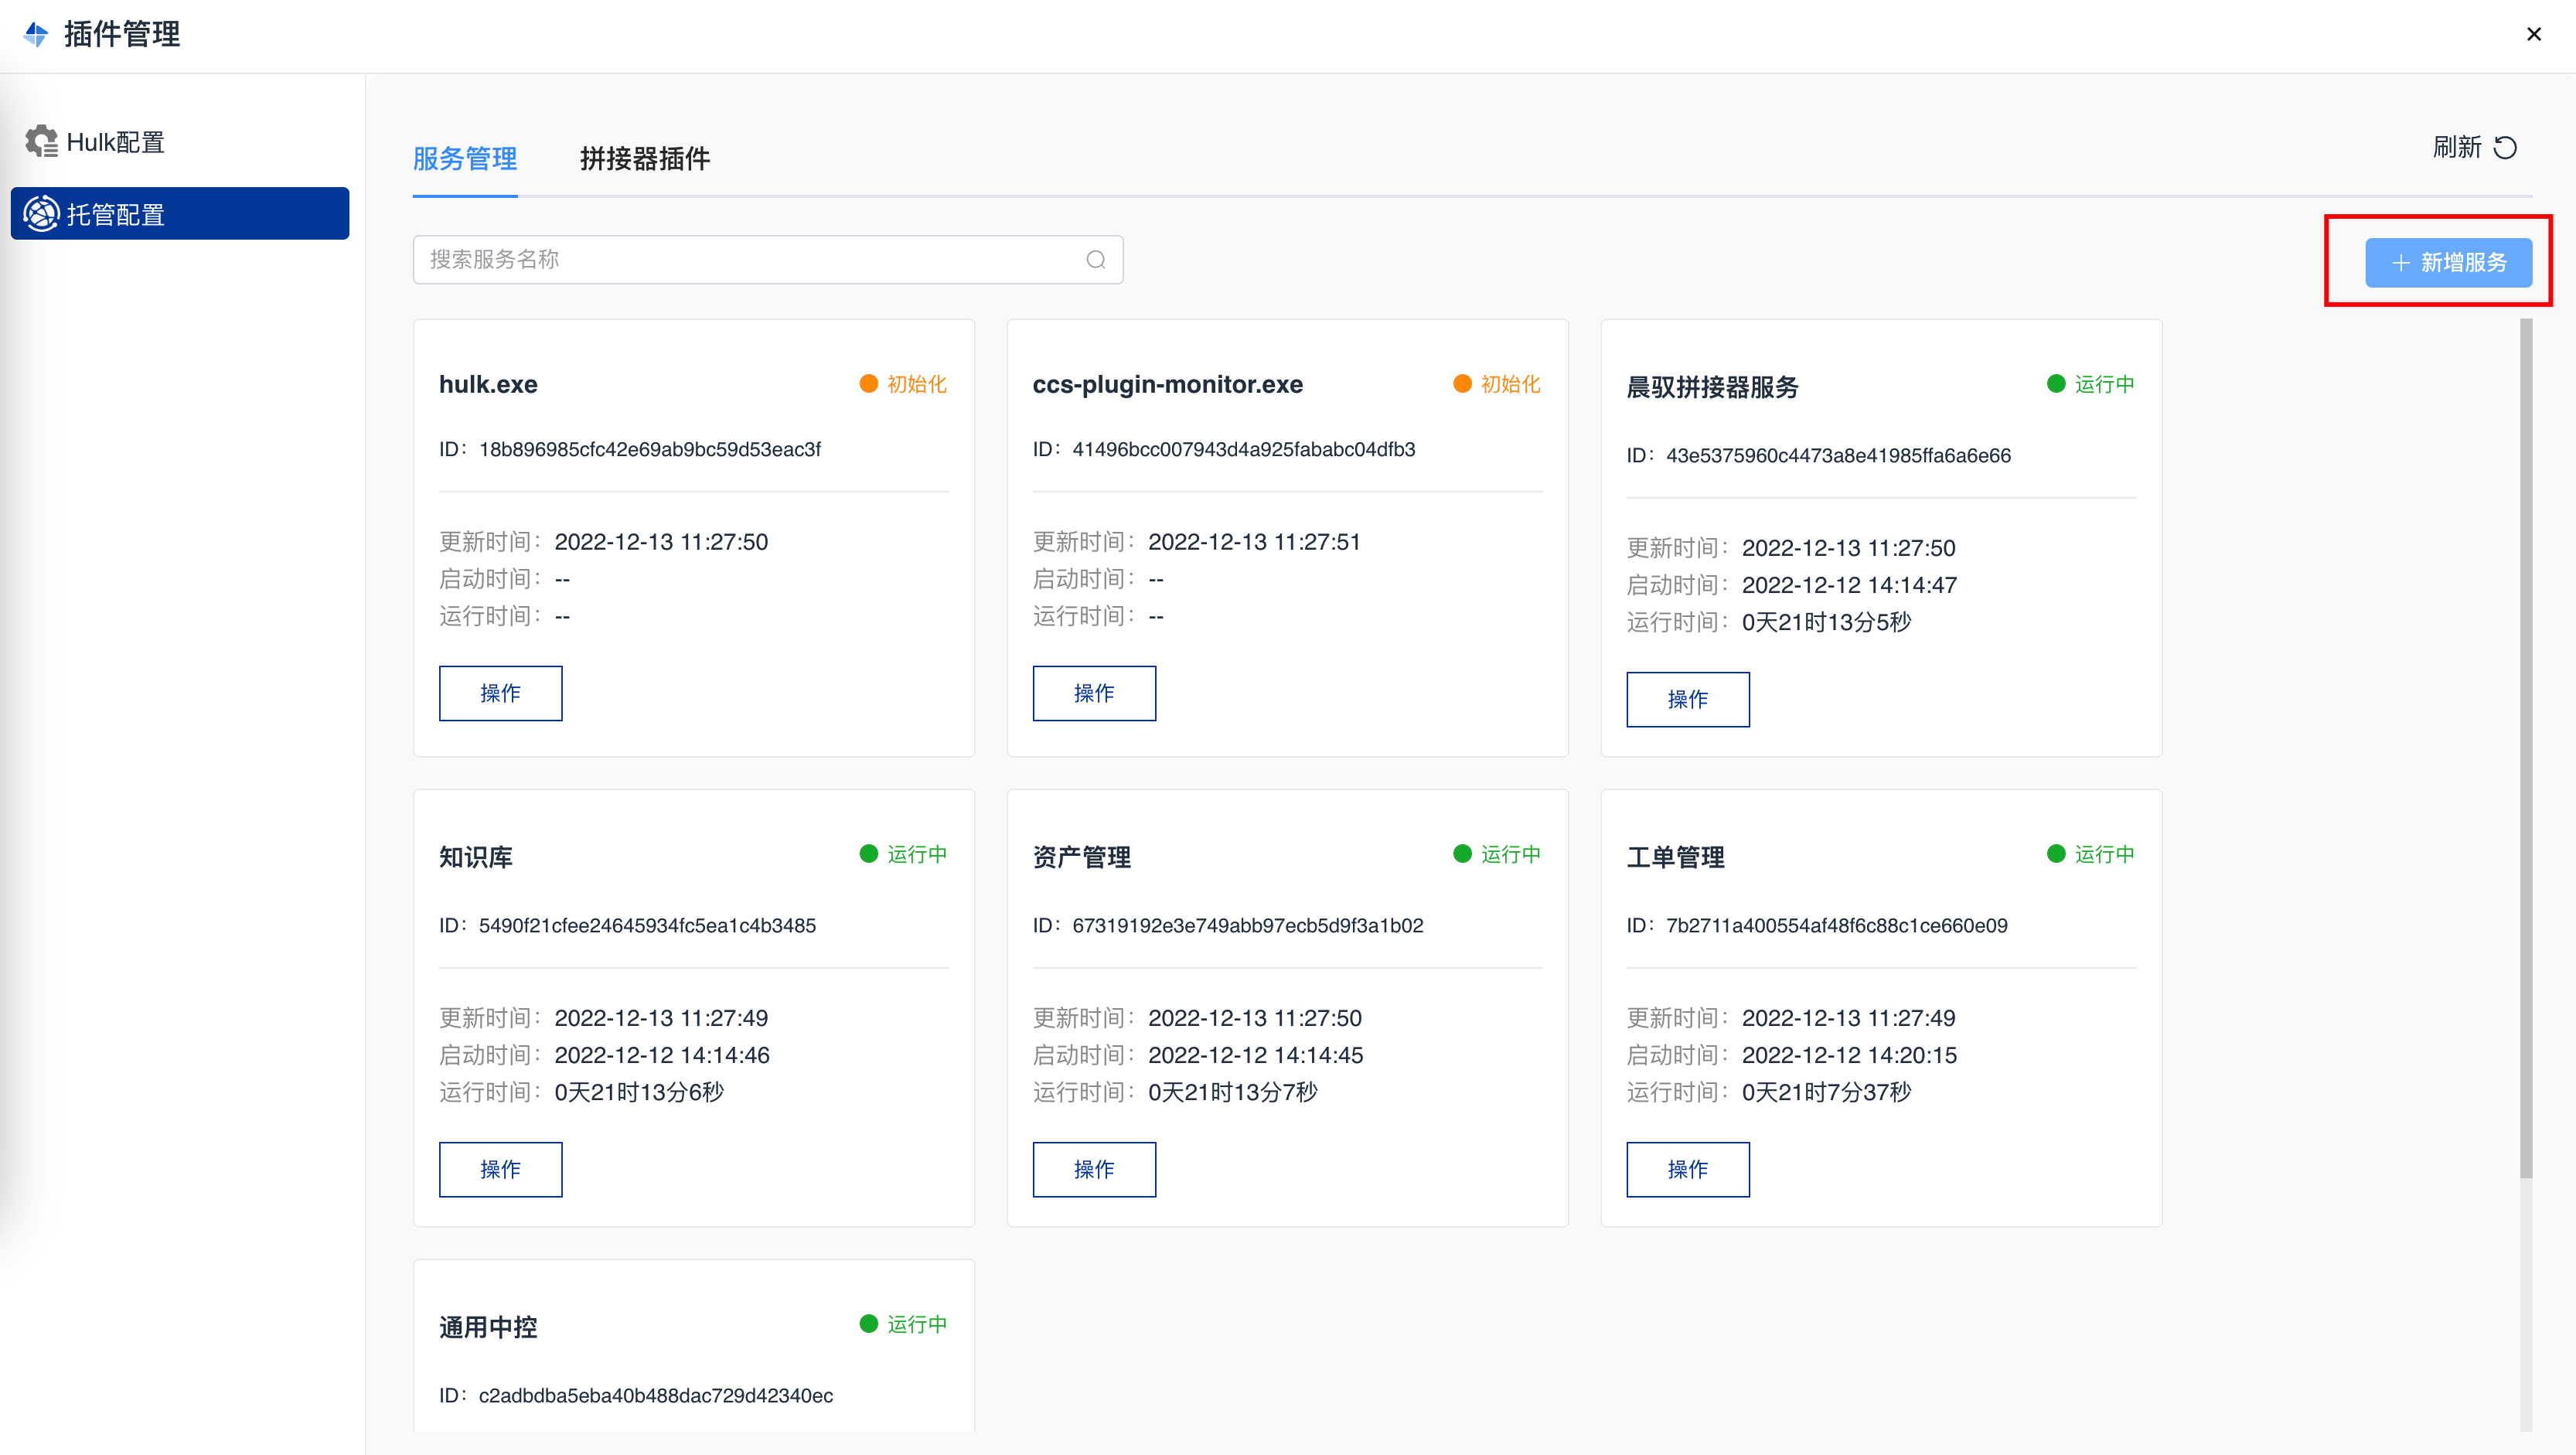The image size is (2576, 1455).
Task: Switch to the 服务管理 tab
Action: click(465, 159)
